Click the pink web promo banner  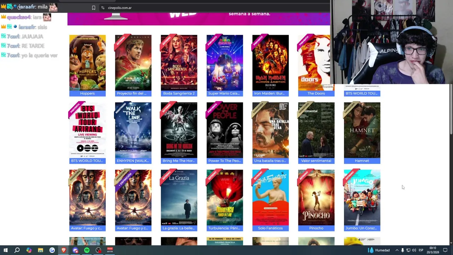coord(199,19)
